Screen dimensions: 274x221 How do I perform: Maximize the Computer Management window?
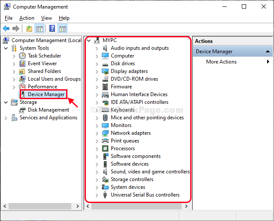(x=244, y=6)
